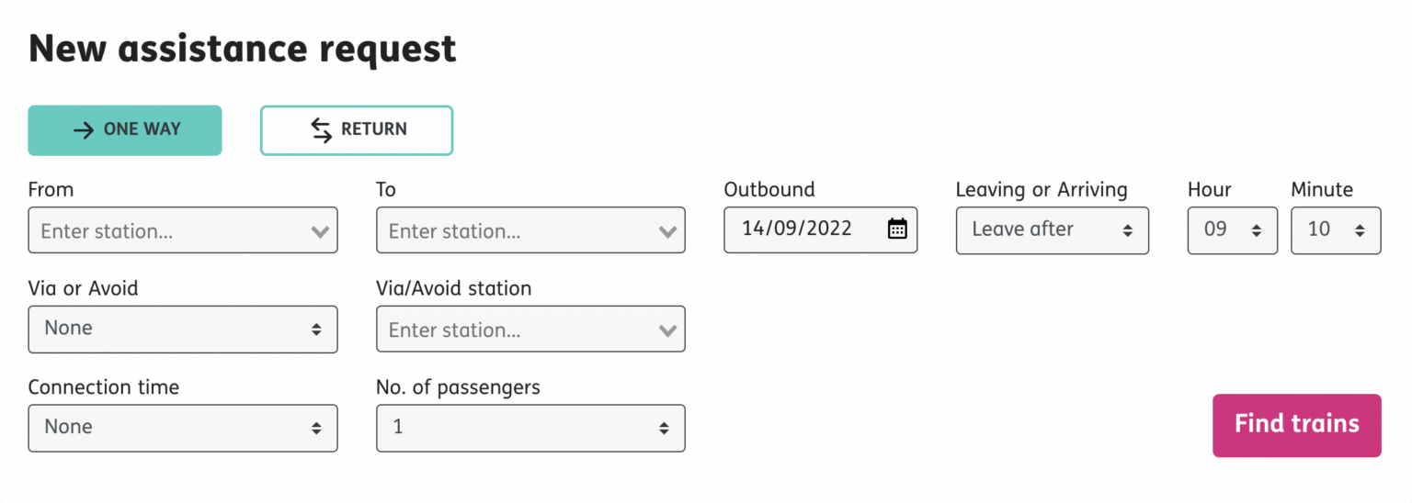Open the Via or Avoid dropdown
The height and width of the screenshot is (503, 1412).
(x=183, y=330)
